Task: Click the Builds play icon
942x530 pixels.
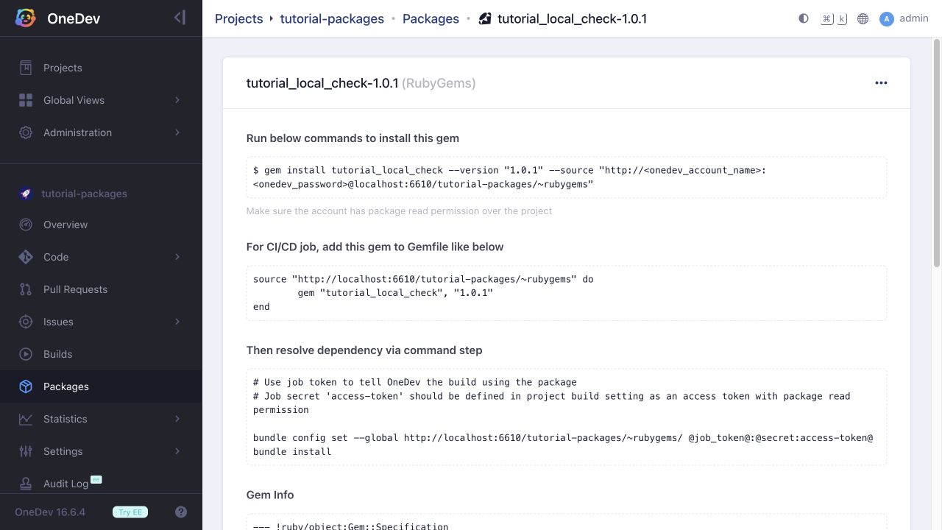Action: point(26,354)
